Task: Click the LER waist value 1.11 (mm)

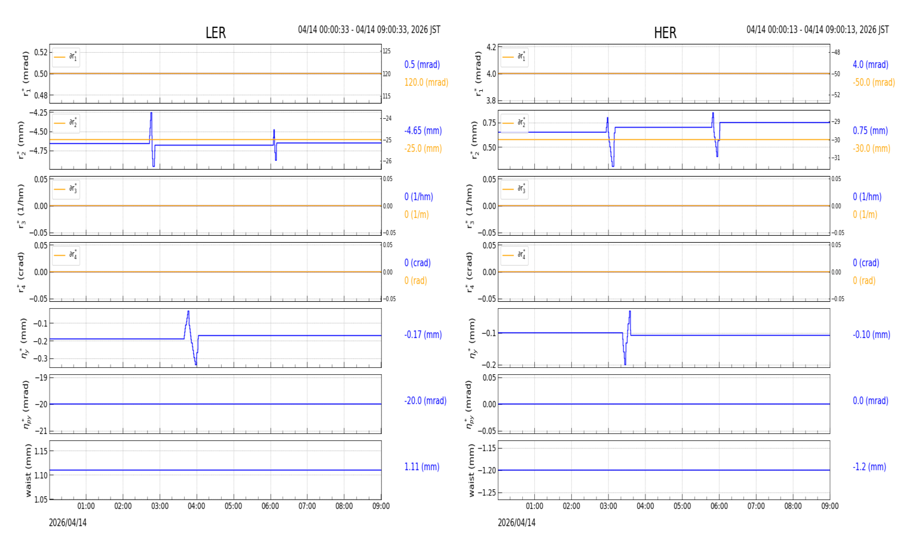Action: (x=422, y=466)
